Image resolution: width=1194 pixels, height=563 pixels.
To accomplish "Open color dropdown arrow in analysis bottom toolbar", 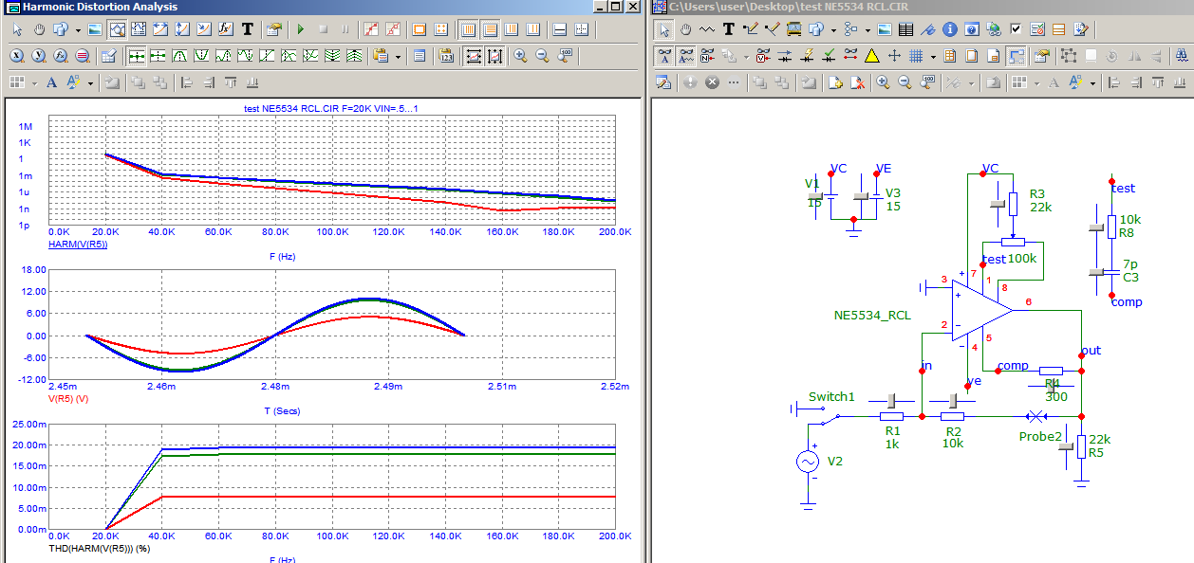I will [90, 82].
